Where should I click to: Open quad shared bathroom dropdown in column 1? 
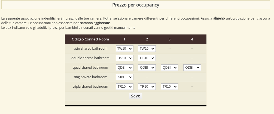[124, 68]
